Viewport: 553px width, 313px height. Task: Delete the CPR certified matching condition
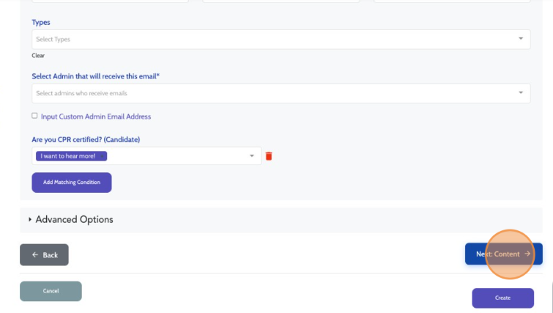269,156
